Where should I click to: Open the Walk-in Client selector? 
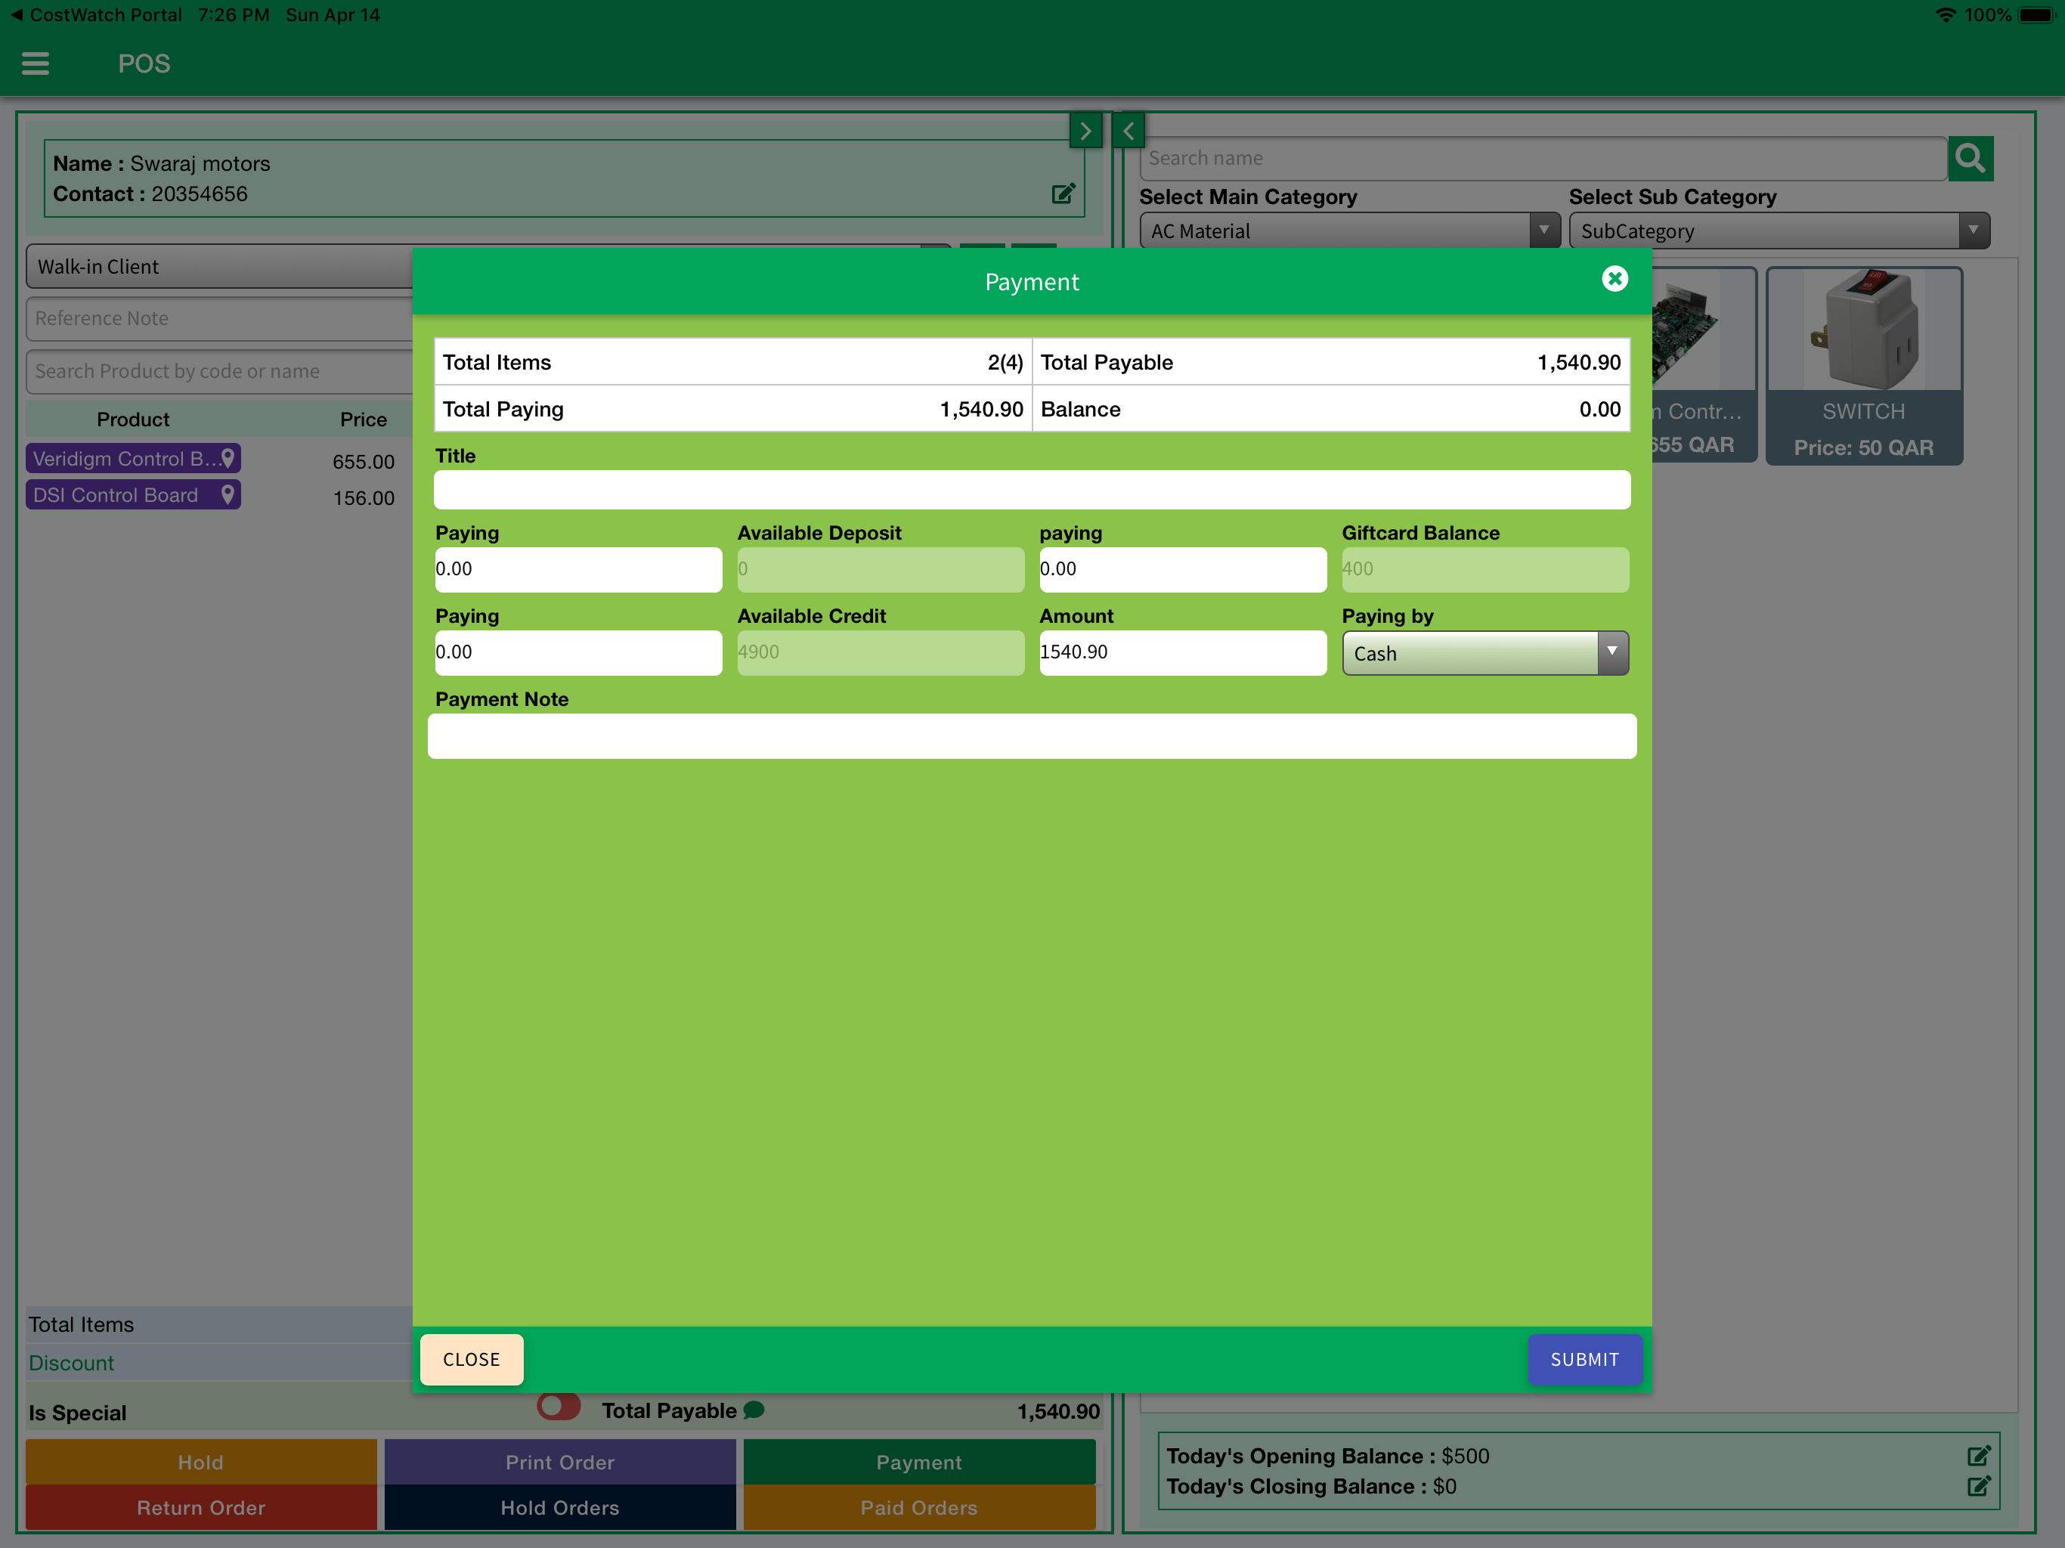pos(220,267)
